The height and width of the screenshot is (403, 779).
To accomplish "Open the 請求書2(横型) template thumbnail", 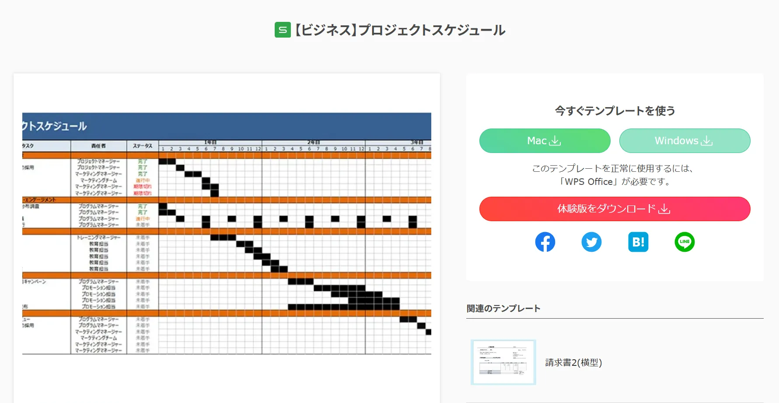I will pos(503,362).
